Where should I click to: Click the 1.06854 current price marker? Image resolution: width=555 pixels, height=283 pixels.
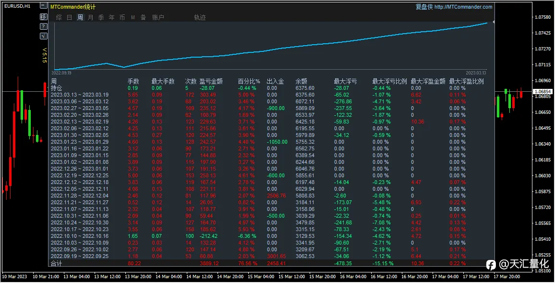[542, 92]
